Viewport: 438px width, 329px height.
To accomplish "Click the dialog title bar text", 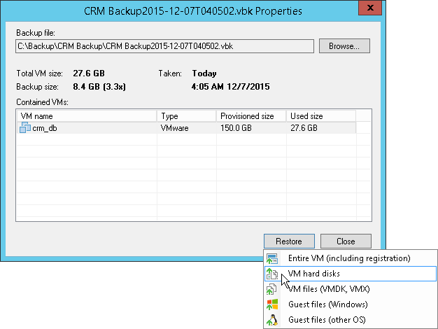I will [x=193, y=11].
